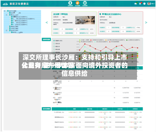Select the already-checked 营业额 (万元) radio option

click(54, 40)
